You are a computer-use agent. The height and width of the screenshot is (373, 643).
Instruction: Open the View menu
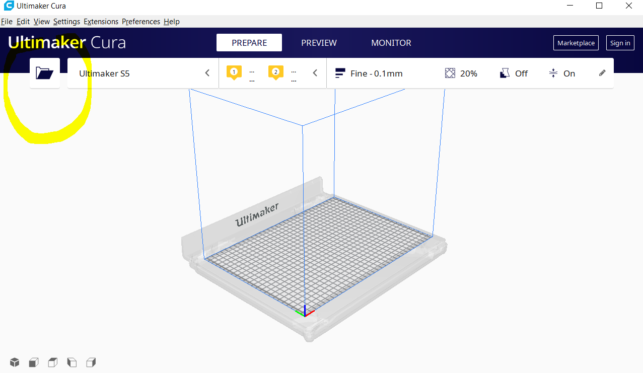(42, 22)
